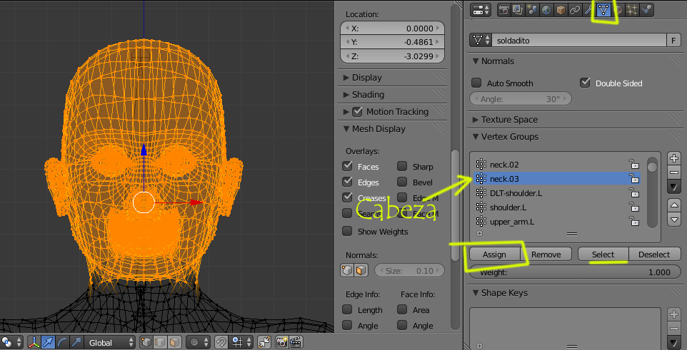687x350 pixels.
Task: Click the Weight slider field
Action: [x=574, y=272]
